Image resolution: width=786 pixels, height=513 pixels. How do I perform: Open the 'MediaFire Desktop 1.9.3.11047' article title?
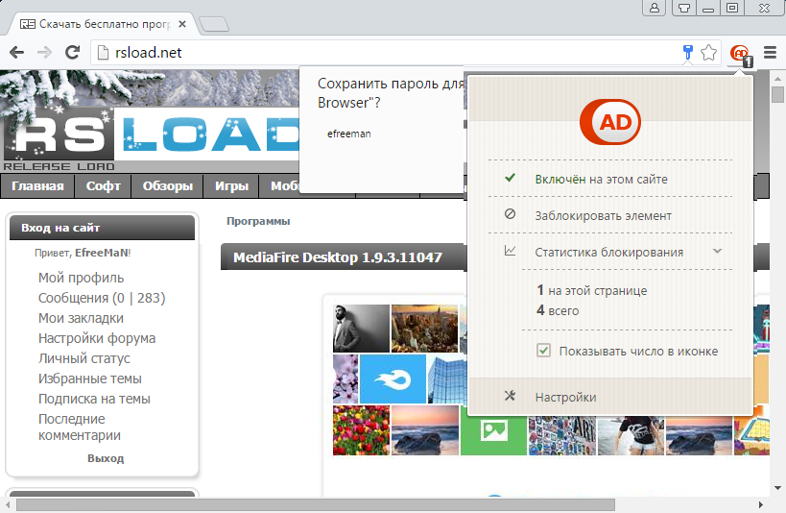338,257
